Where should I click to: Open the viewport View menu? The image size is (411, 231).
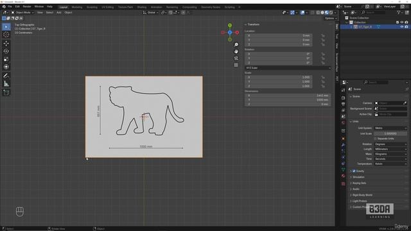[x=40, y=13]
